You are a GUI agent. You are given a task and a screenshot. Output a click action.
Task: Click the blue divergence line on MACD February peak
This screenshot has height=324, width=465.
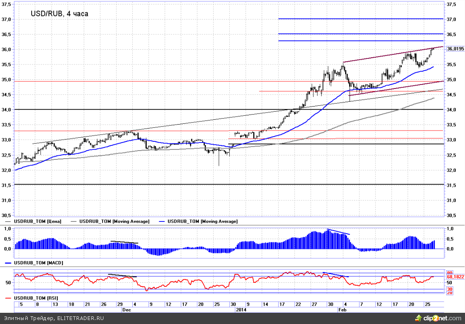(x=339, y=231)
